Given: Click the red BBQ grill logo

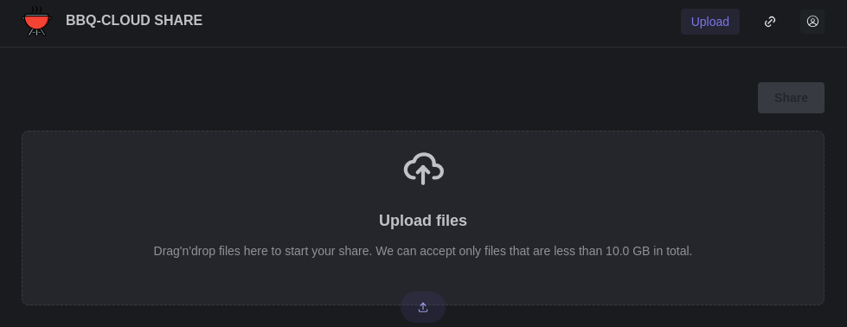Looking at the screenshot, I should (36, 21).
